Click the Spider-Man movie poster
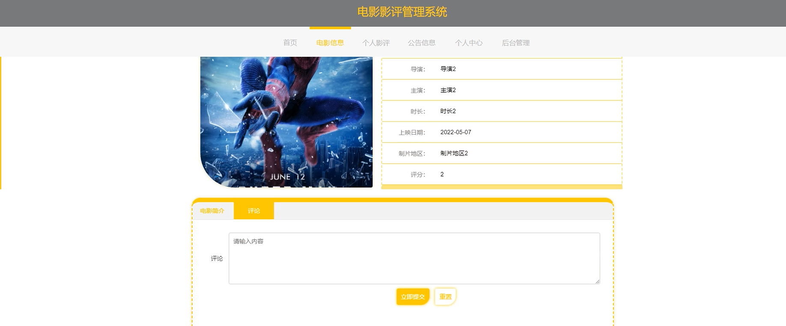Screen dimensions: 786x326 [286, 122]
